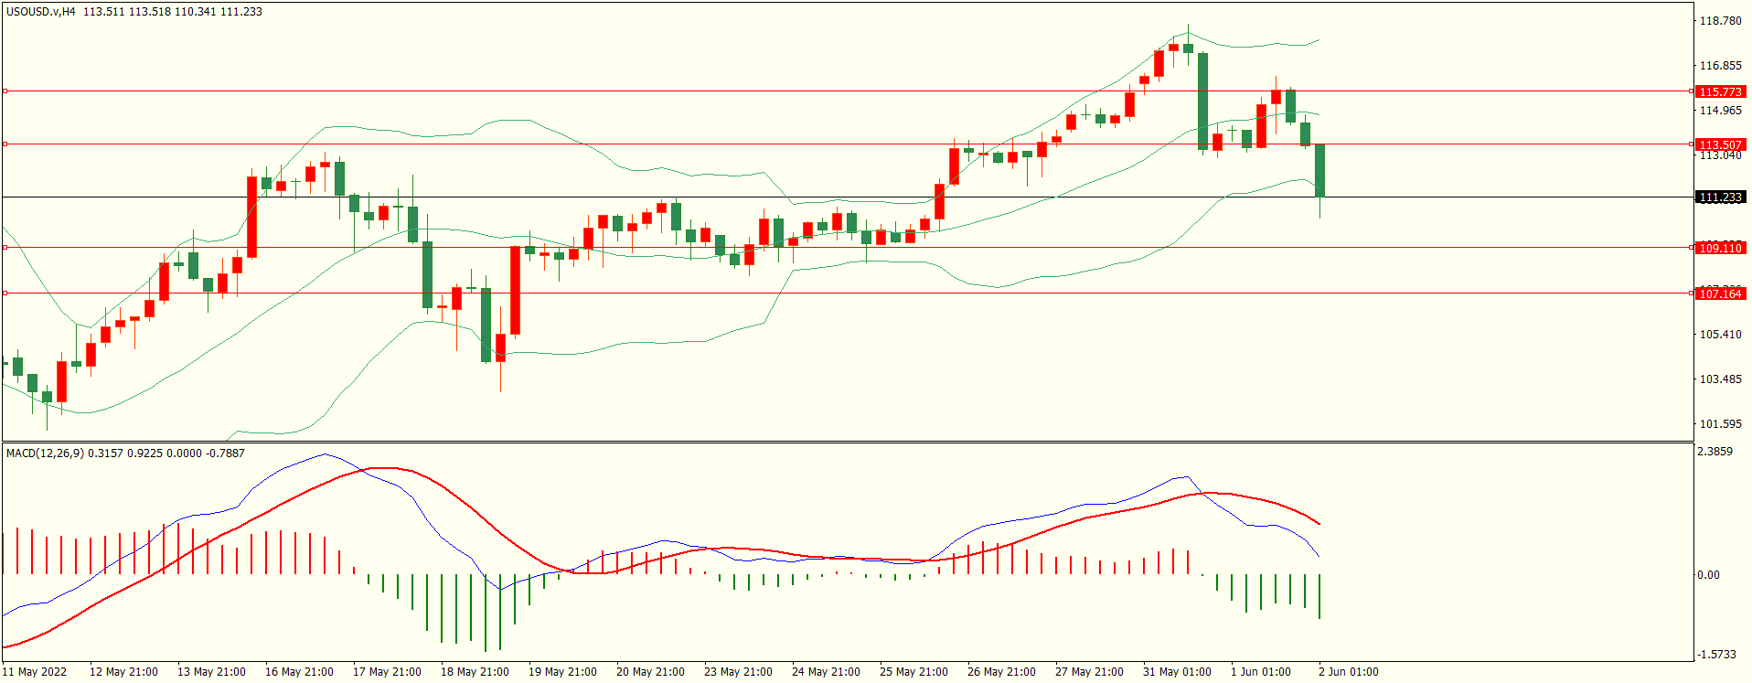
Task: Select left anchor of 107.164 horizontal line
Action: coord(5,293)
